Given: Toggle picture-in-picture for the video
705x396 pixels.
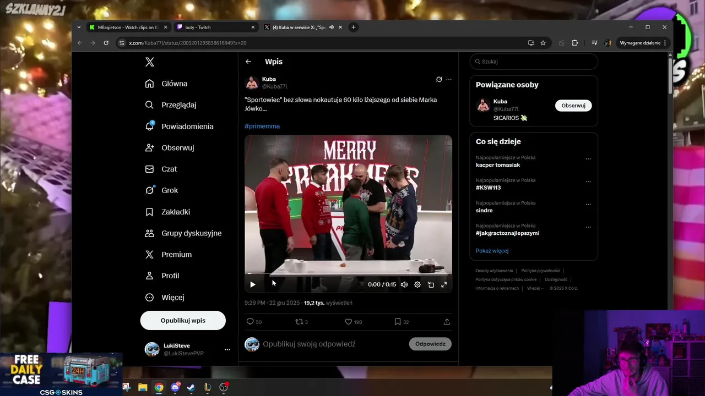Looking at the screenshot, I should click(431, 284).
